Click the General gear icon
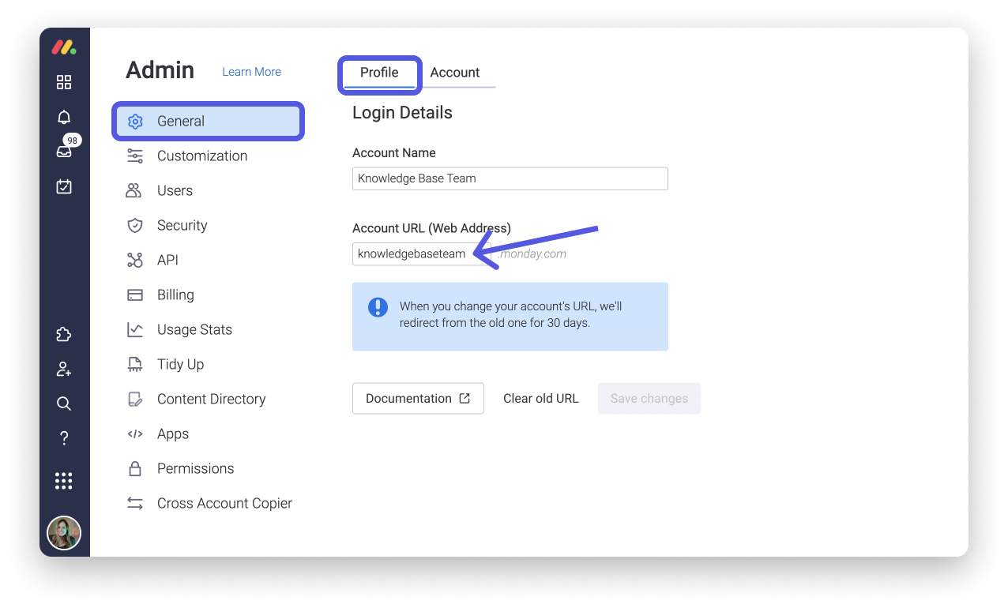 coord(135,122)
